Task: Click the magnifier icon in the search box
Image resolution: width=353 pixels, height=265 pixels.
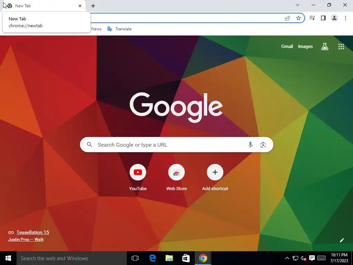Action: (x=89, y=145)
